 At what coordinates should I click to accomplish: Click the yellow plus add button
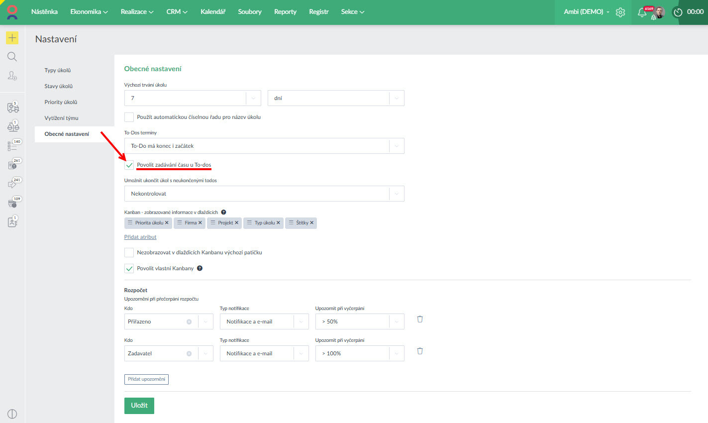(x=12, y=38)
